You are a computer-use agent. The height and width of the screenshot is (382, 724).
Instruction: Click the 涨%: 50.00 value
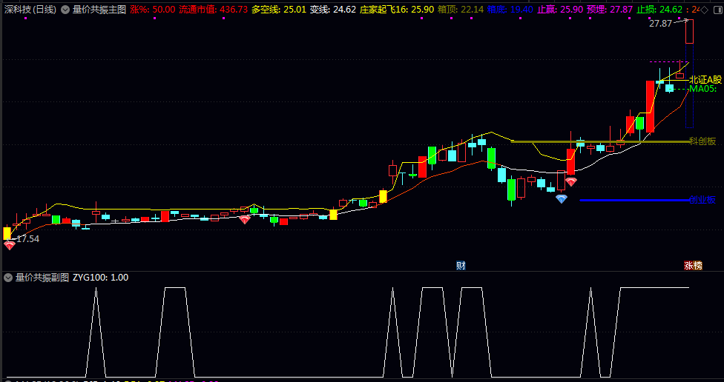click(153, 10)
